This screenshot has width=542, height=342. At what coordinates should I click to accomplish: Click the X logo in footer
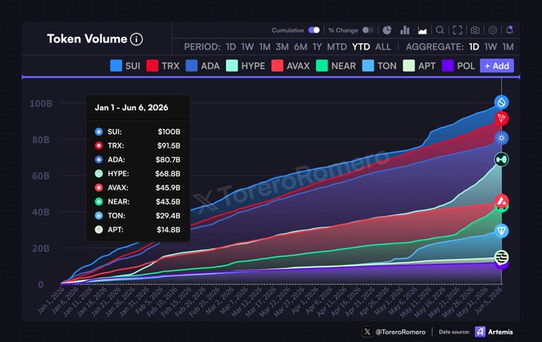(x=367, y=332)
